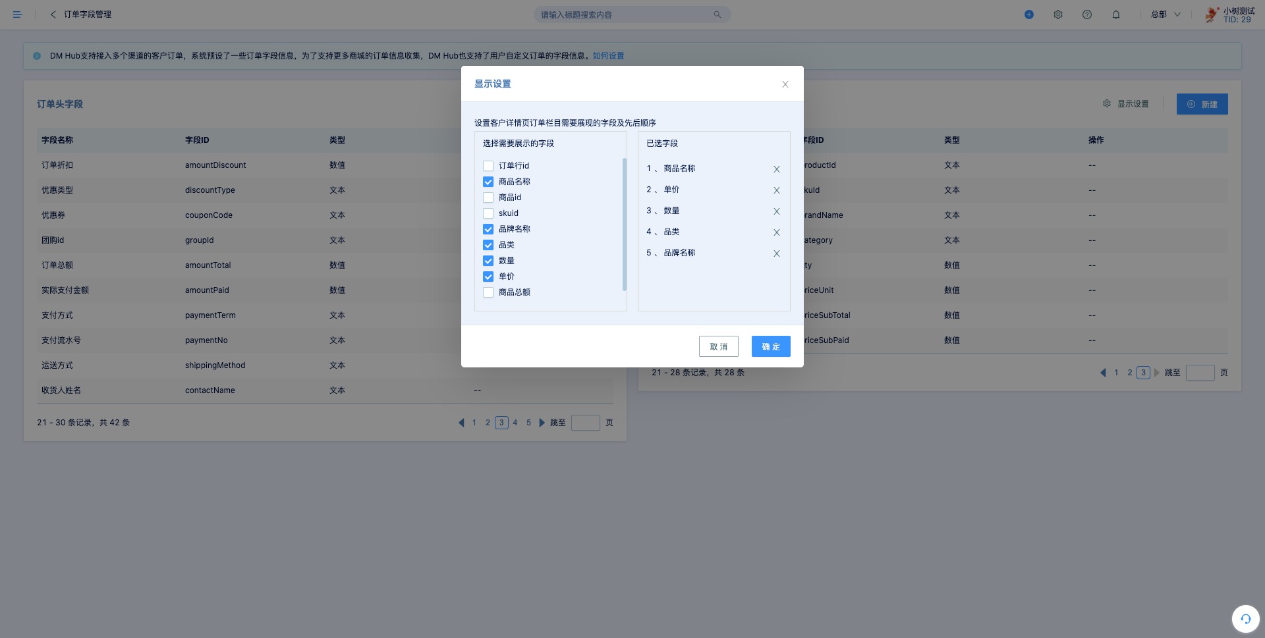Click 取消 to cancel display settings
This screenshot has height=638, width=1265.
coord(719,346)
